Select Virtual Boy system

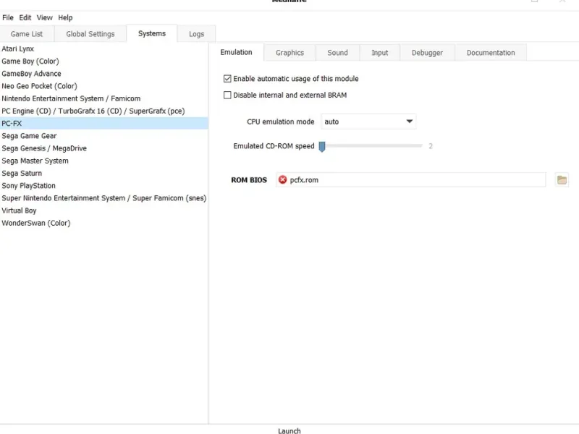103,210
